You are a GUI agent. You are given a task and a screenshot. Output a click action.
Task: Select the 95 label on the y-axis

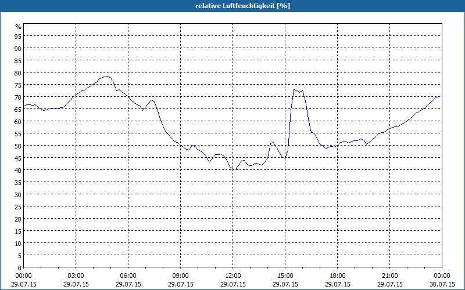[x=18, y=36]
